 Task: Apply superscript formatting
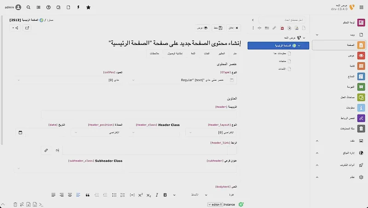140,195
